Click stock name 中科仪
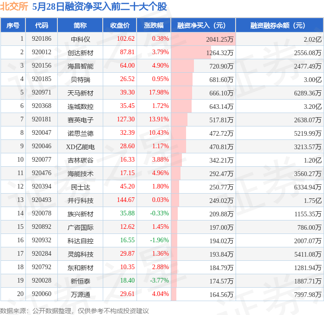The width and height of the screenshot is (324, 315). click(x=81, y=39)
